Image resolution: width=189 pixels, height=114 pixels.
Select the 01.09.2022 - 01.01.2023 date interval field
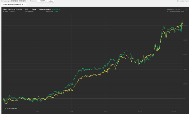point(19,1)
